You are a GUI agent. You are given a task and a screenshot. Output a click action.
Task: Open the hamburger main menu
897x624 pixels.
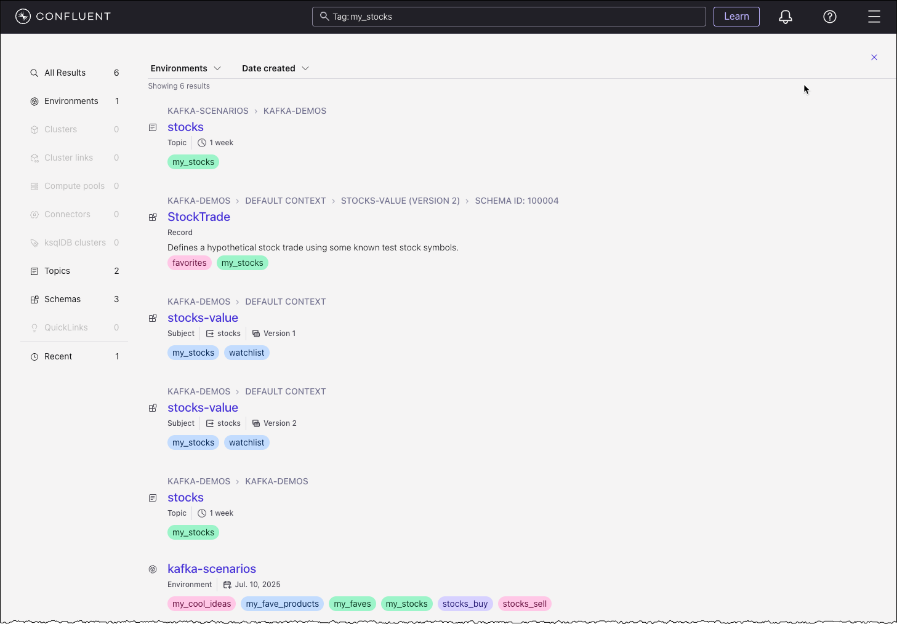pos(874,17)
